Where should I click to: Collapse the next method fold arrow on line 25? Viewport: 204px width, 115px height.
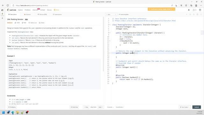click(110, 67)
